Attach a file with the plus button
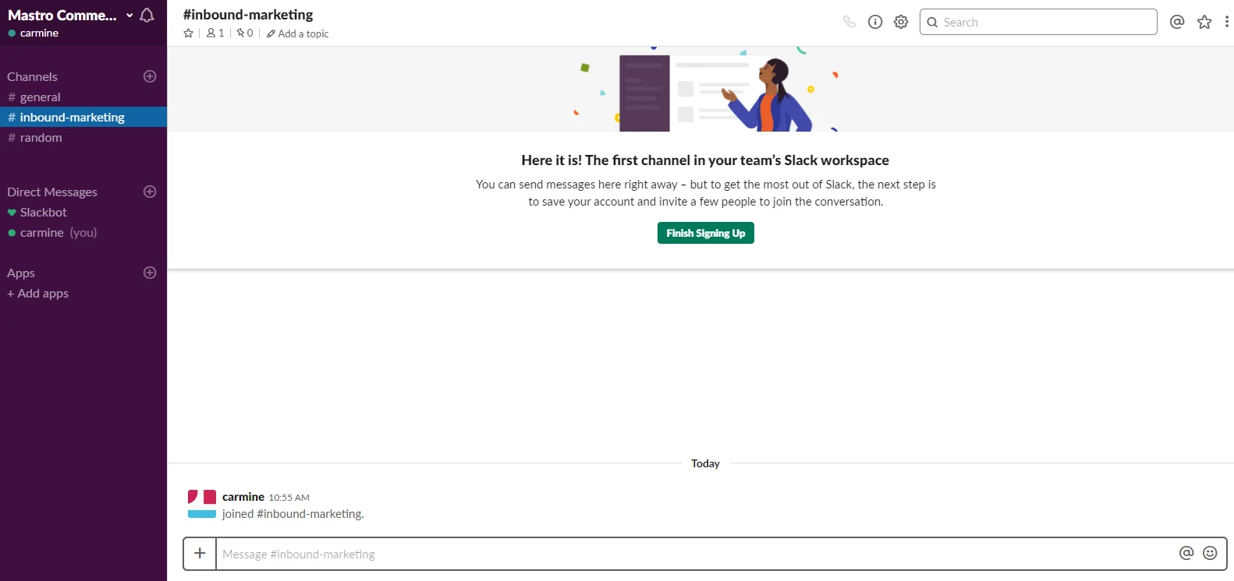 pyautogui.click(x=200, y=554)
